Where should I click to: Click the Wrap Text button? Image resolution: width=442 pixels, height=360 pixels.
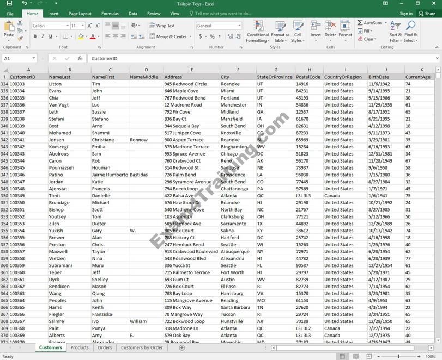click(x=162, y=26)
